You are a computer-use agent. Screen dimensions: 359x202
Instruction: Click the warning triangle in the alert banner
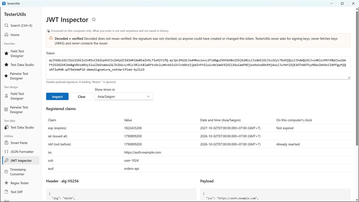point(51,38)
